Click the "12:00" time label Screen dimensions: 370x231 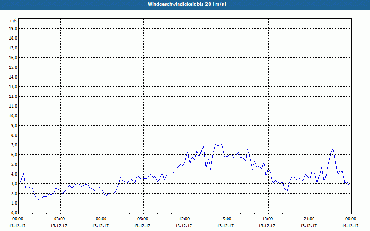[x=185, y=219]
